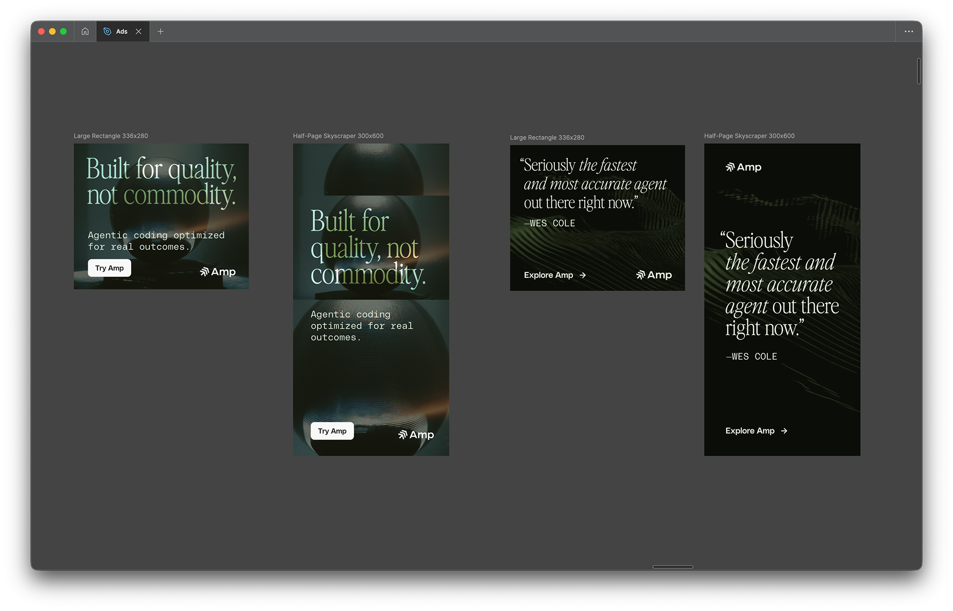Click the vertical scrollbar thumb
The height and width of the screenshot is (611, 953).
(919, 71)
